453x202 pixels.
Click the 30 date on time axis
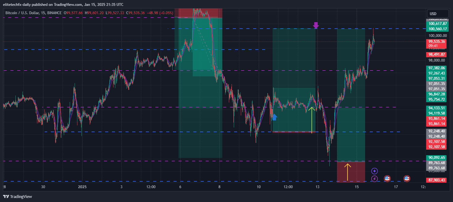43,187
